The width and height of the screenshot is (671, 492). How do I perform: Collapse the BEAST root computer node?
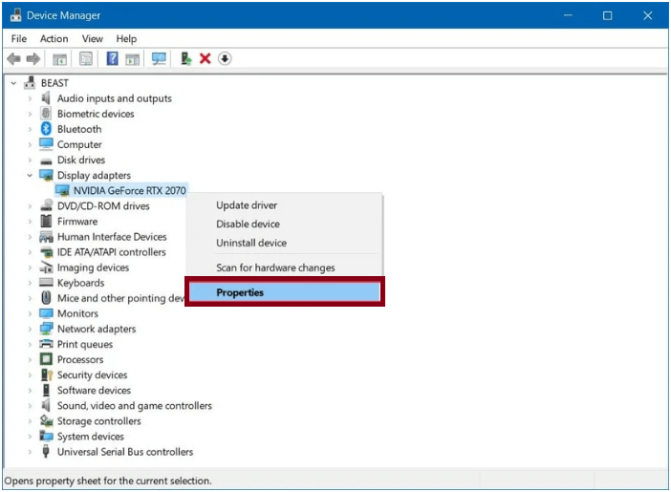pyautogui.click(x=13, y=83)
